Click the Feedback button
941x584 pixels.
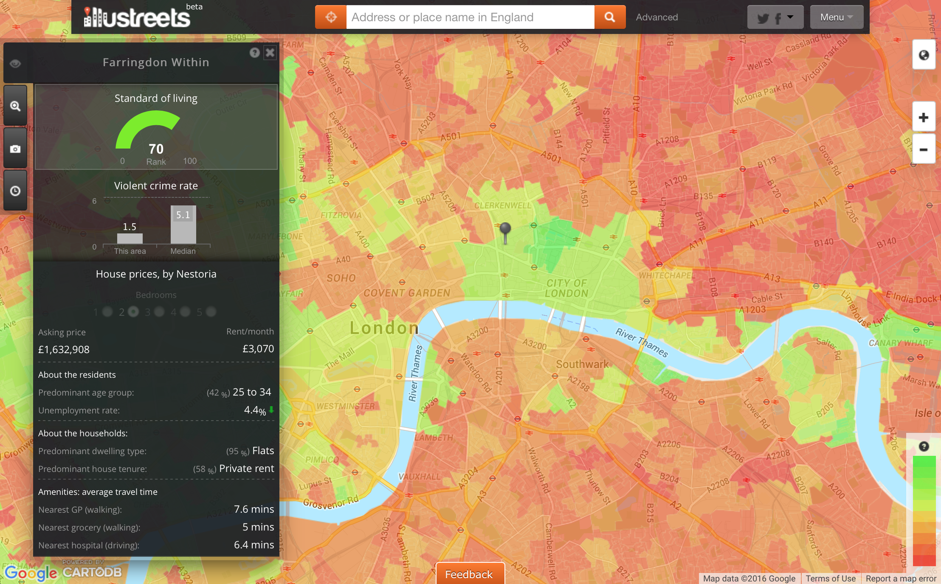[x=470, y=574]
